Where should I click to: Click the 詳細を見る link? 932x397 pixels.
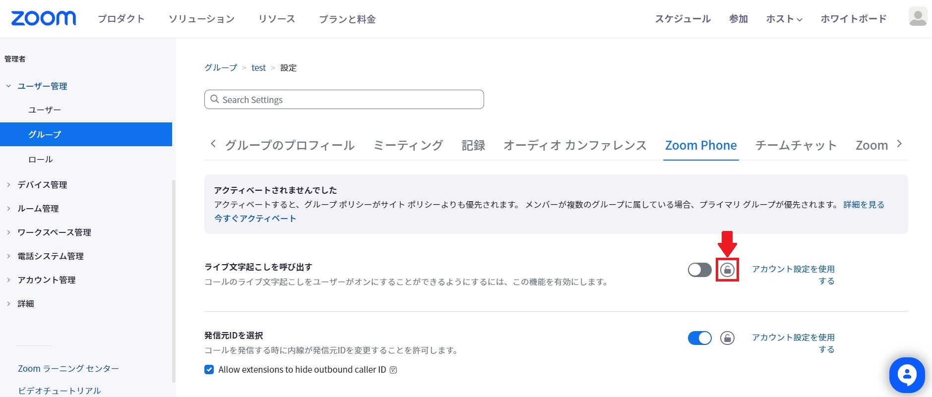864,205
